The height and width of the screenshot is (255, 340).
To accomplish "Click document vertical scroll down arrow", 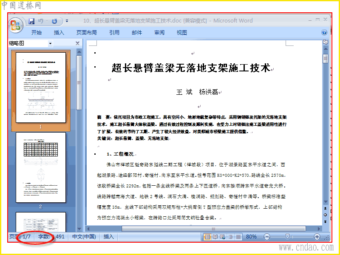I will [326, 202].
